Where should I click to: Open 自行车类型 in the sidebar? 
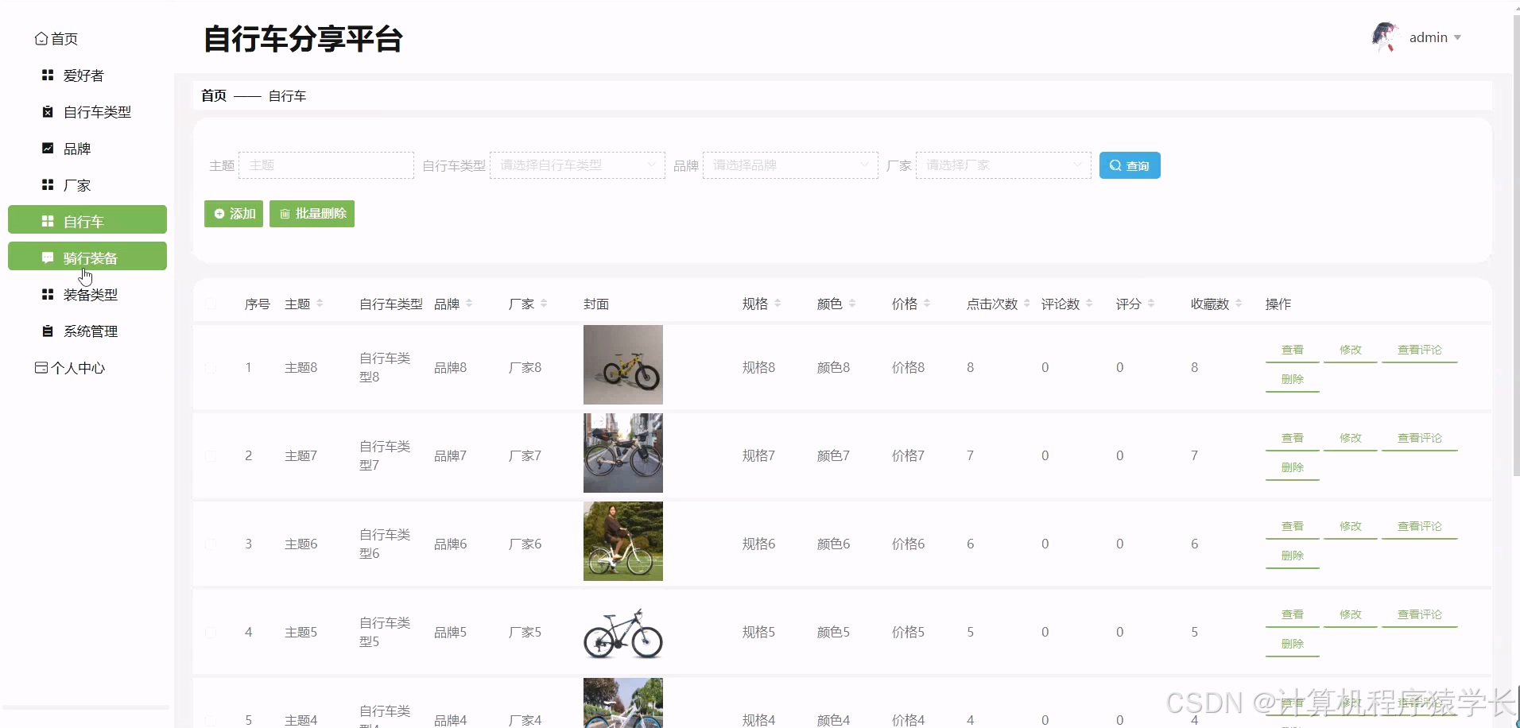click(x=87, y=112)
